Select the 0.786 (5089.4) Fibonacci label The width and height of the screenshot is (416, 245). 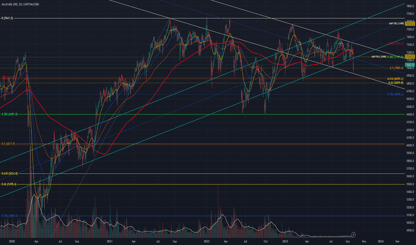(9, 216)
